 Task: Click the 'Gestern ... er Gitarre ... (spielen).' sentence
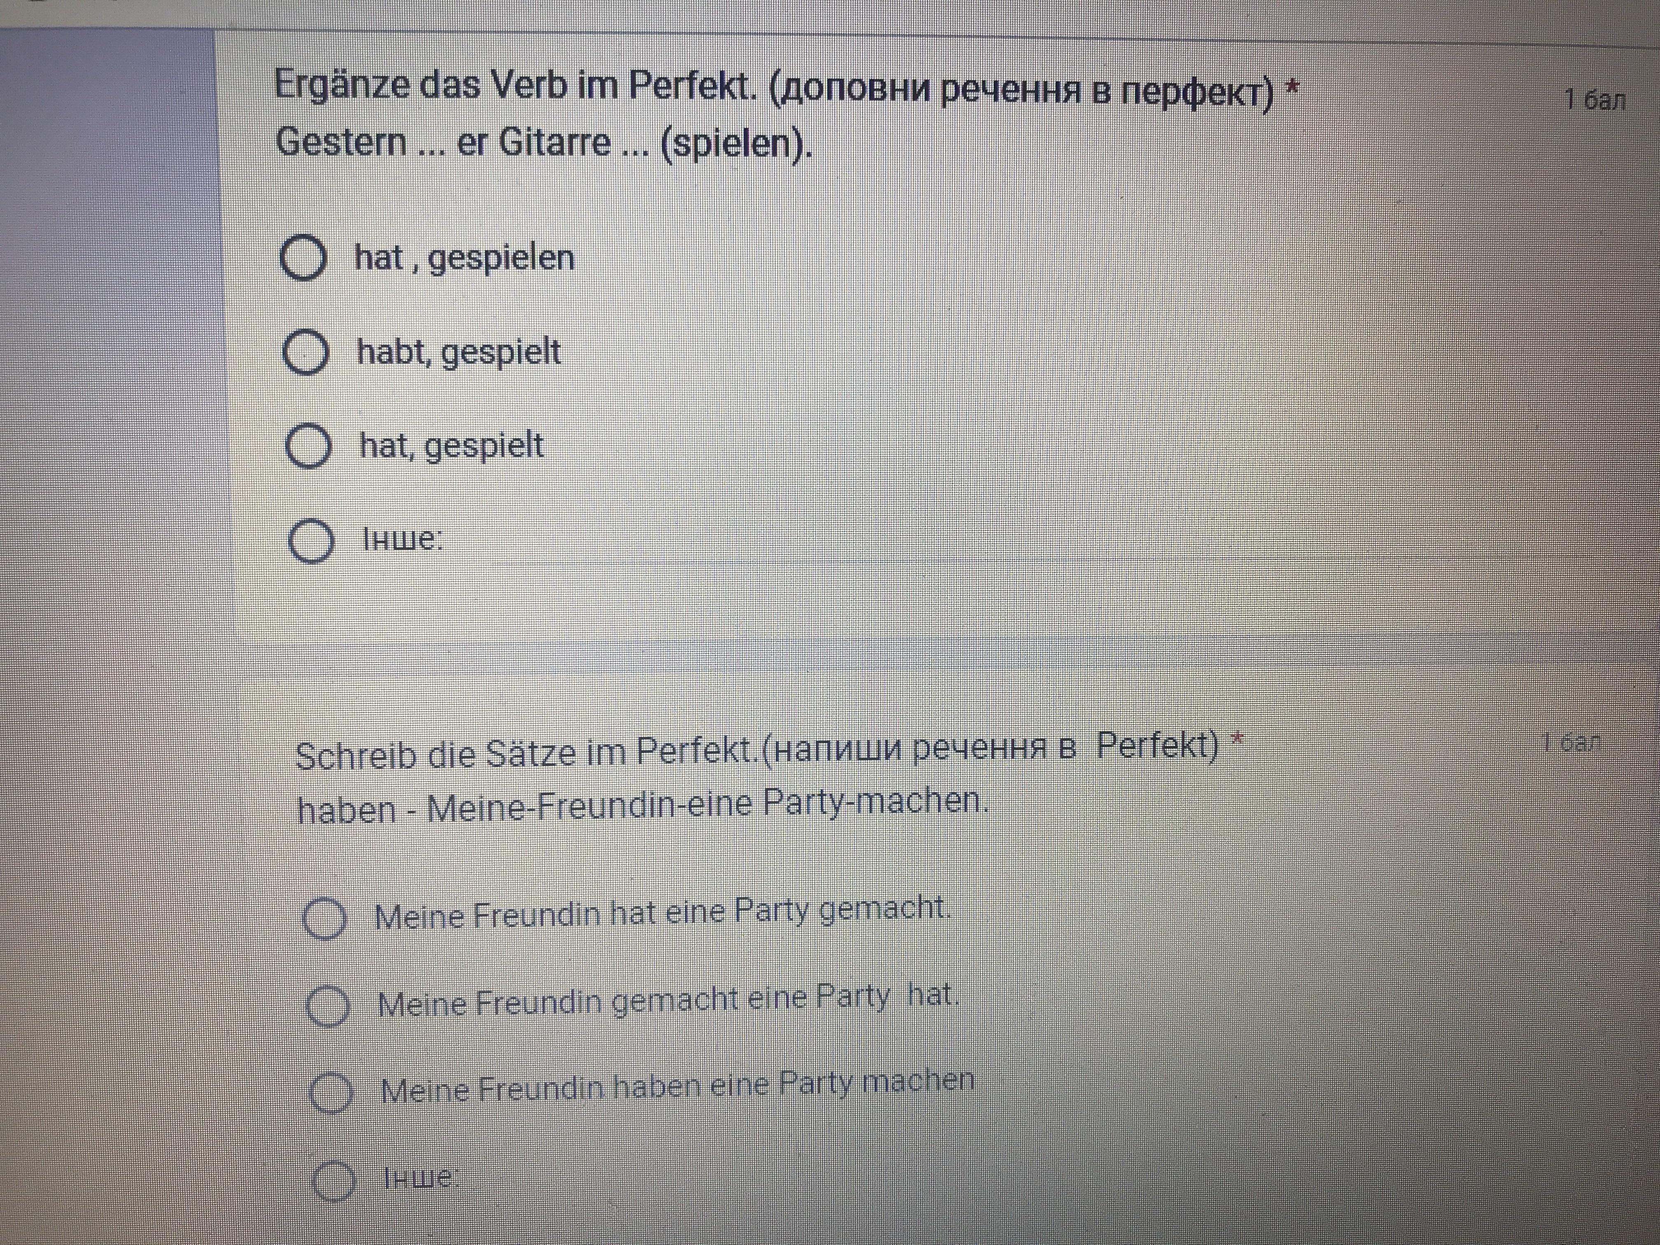point(544,142)
